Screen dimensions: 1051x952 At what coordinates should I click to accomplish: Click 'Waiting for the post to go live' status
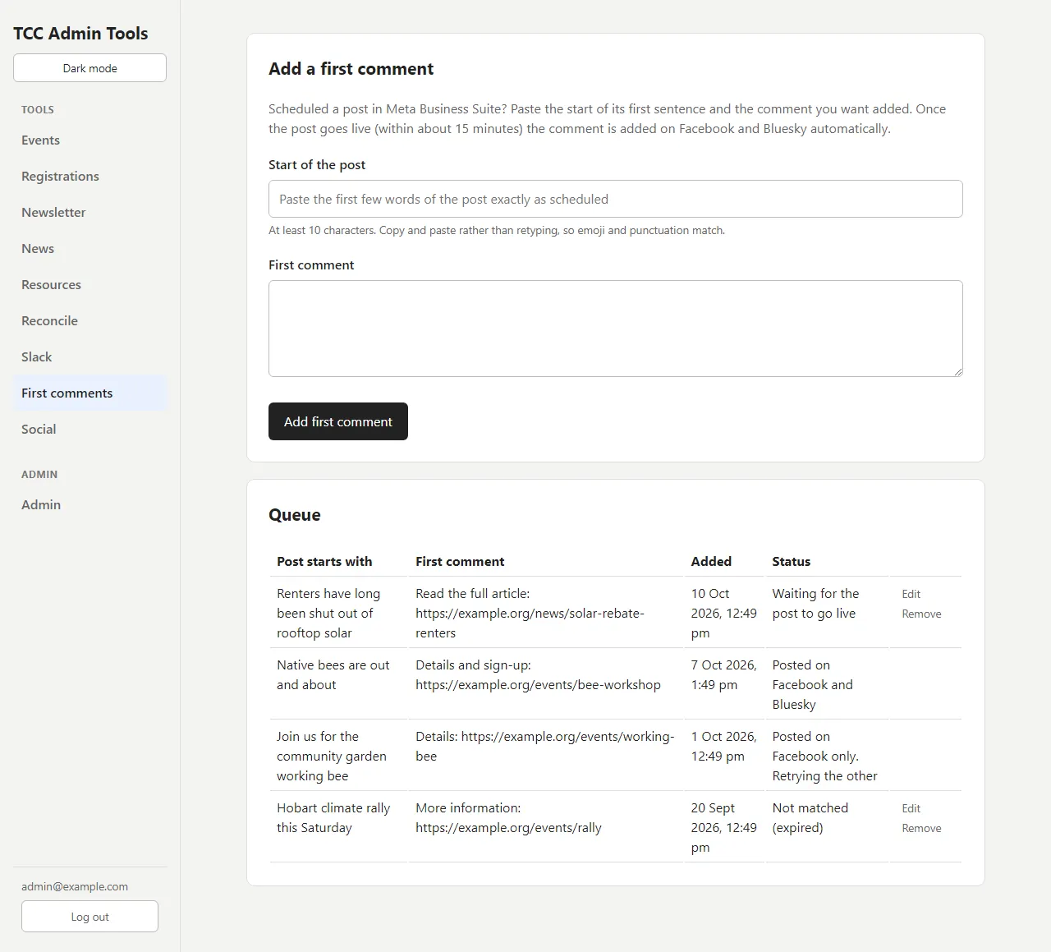(x=815, y=604)
